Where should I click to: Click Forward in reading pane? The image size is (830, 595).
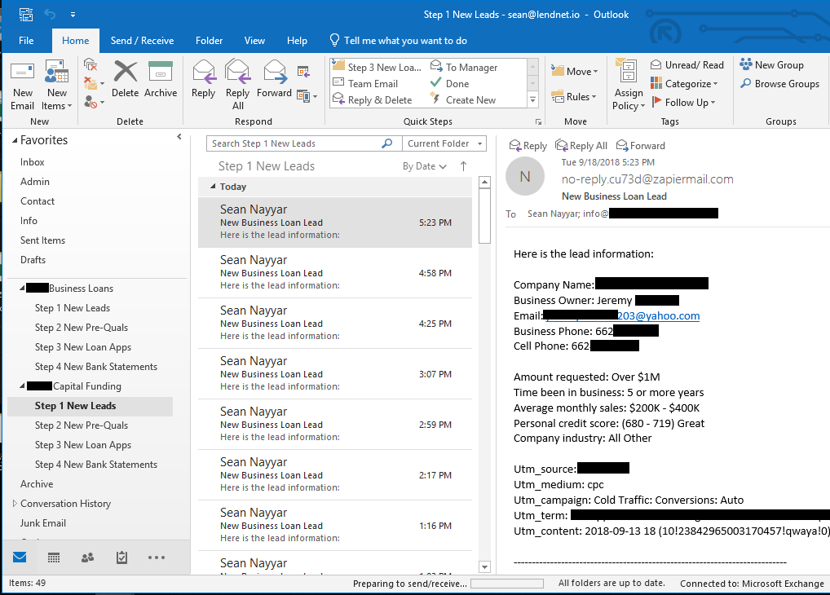(x=641, y=146)
